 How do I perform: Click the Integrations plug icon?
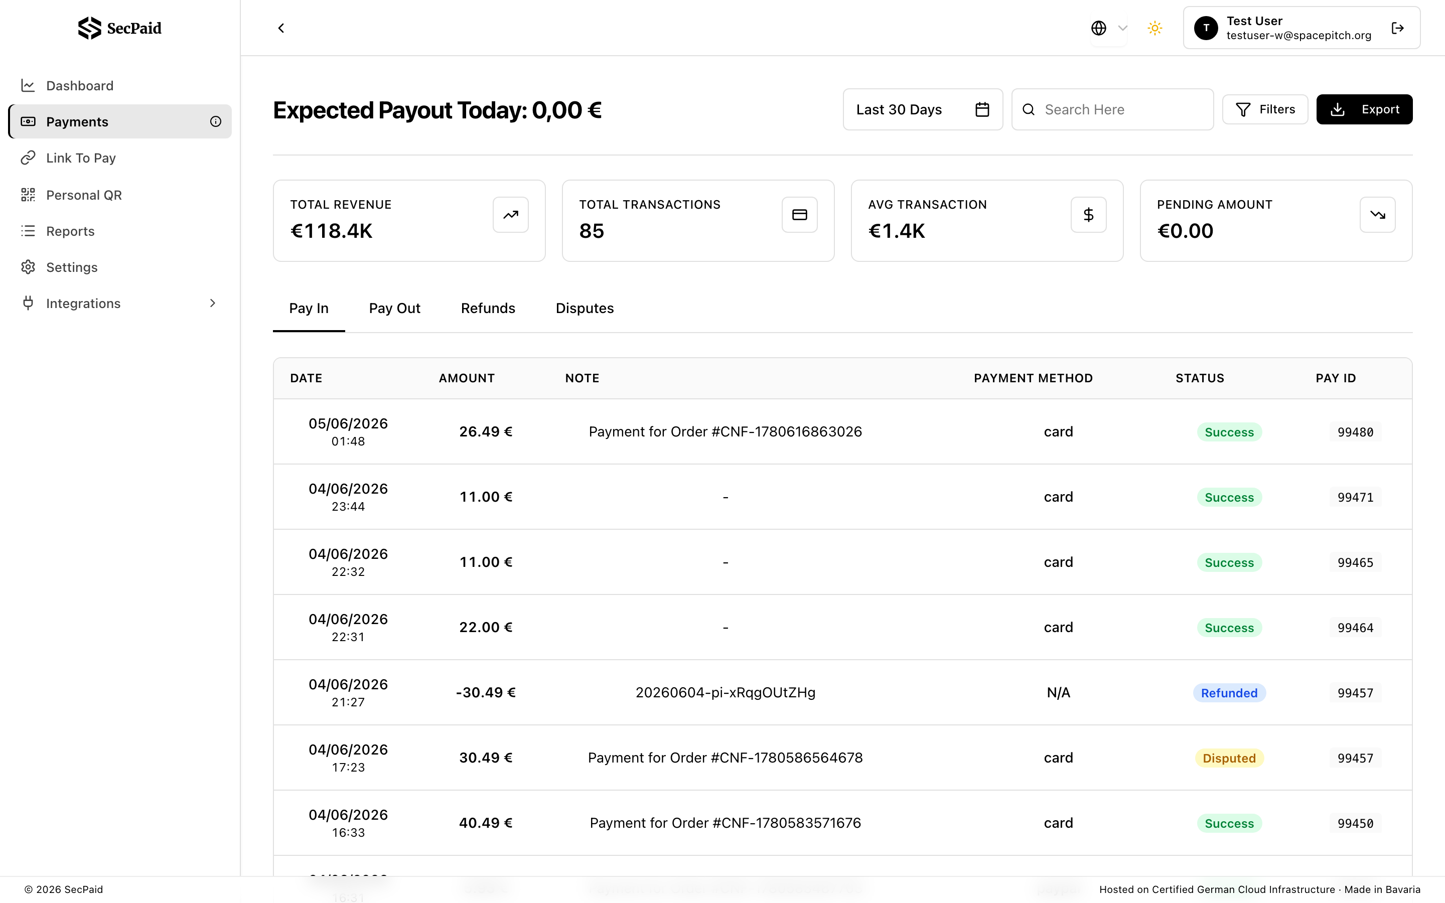[x=28, y=304]
